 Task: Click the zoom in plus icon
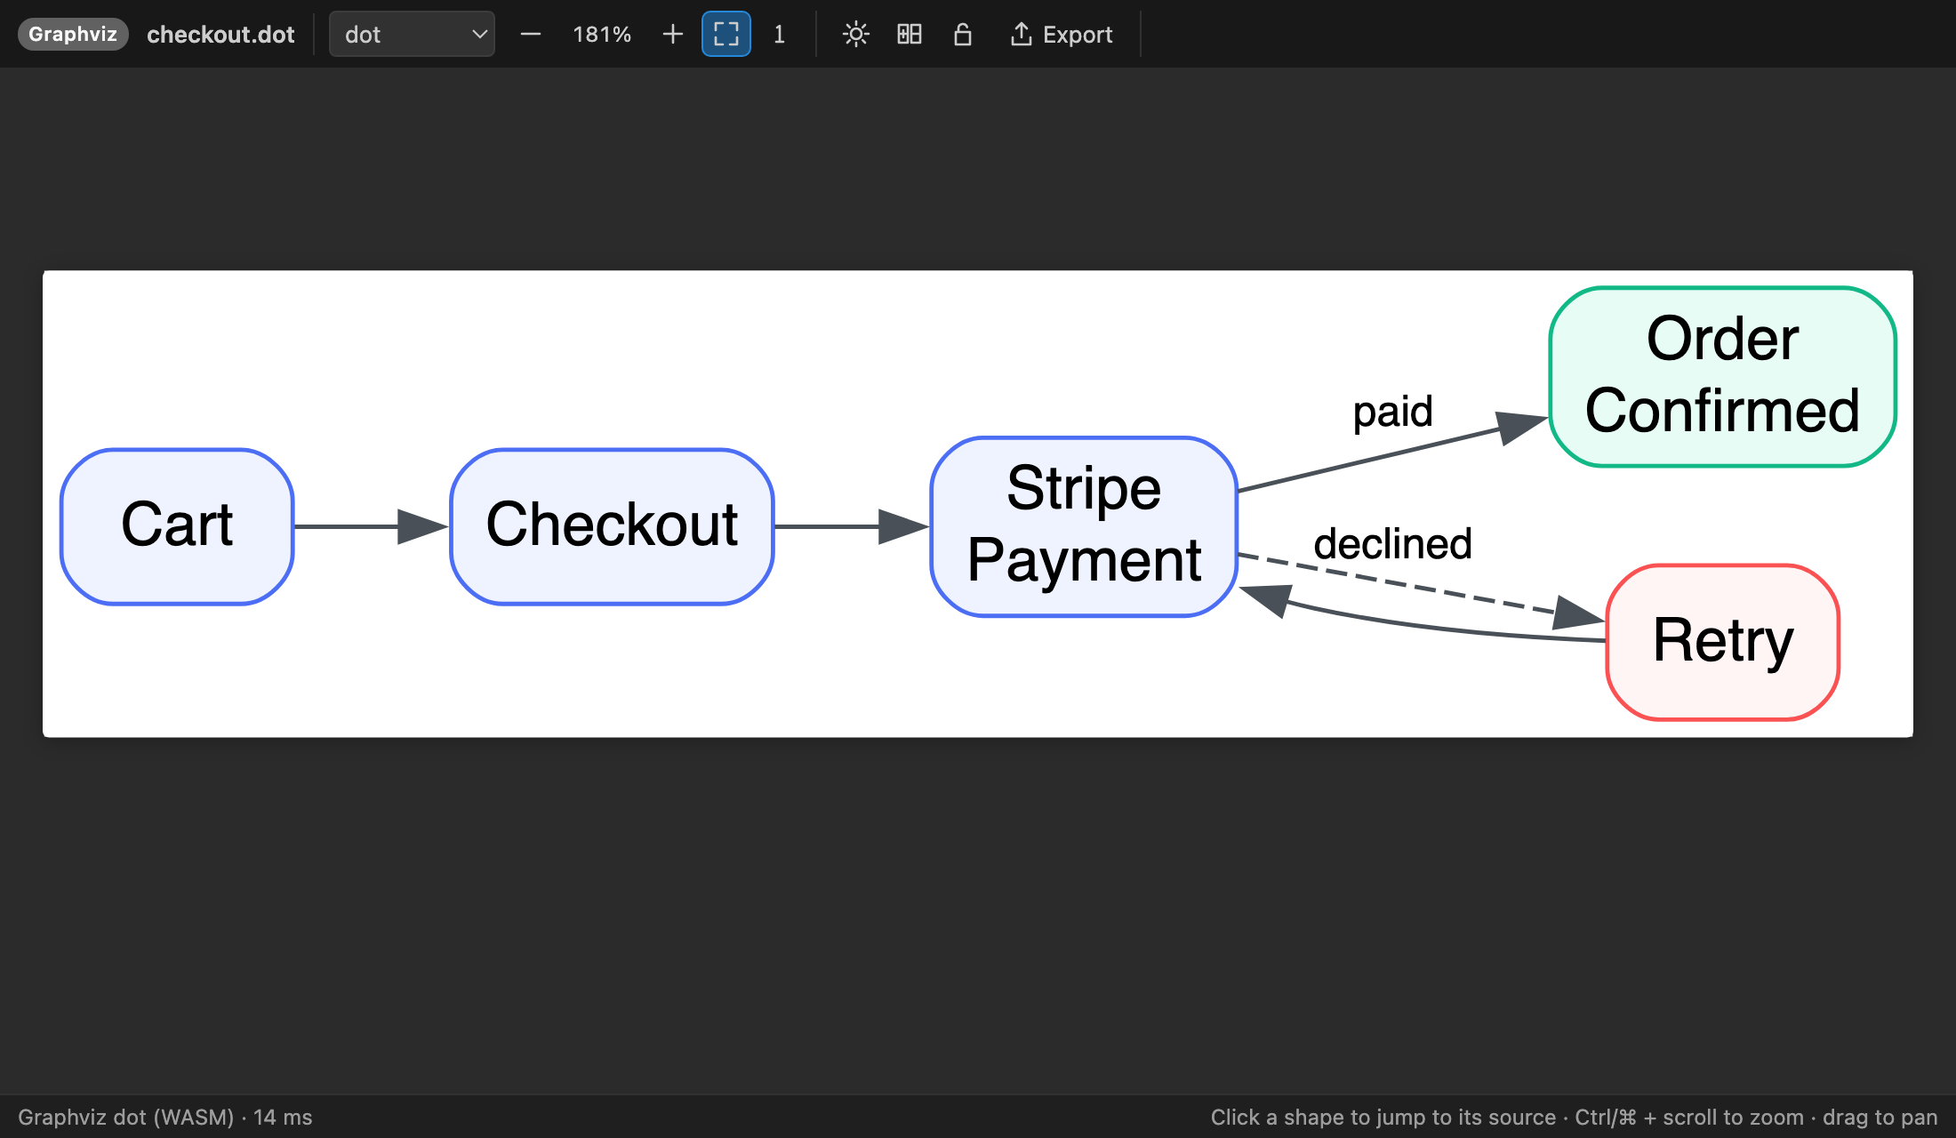coord(673,35)
